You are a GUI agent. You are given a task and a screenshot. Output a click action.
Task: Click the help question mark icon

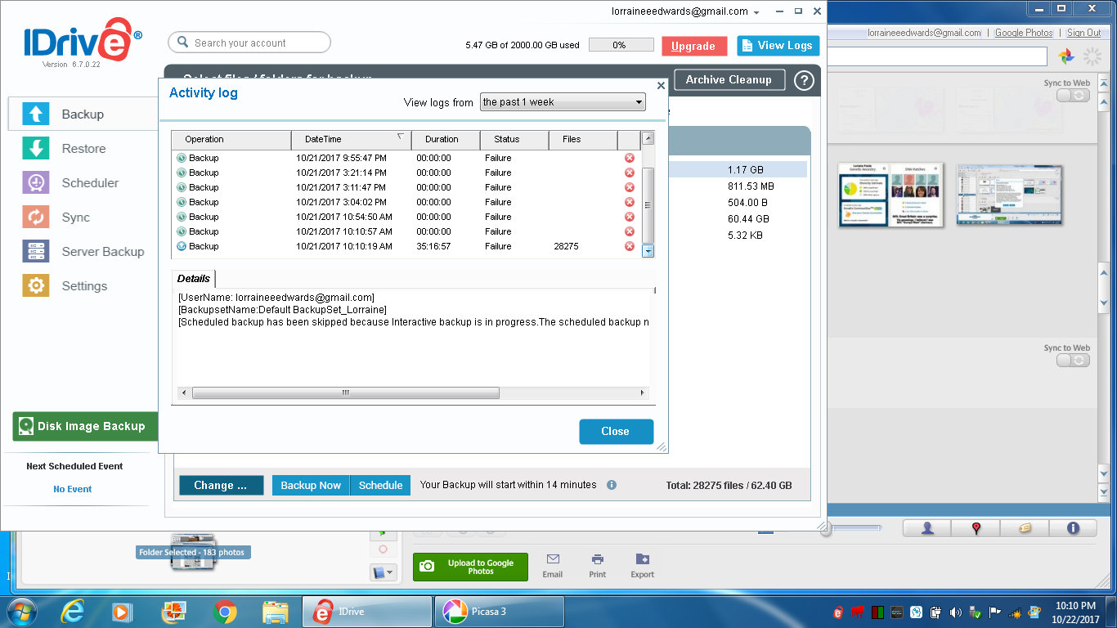804,80
